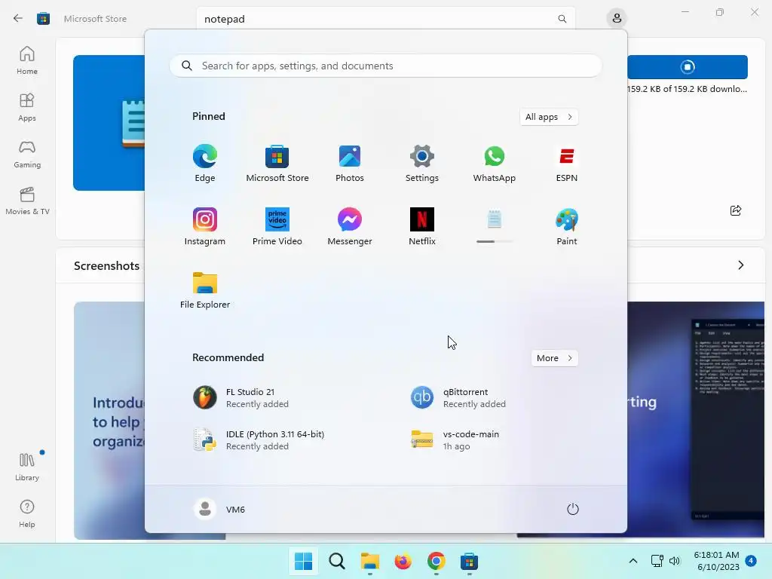Open the Paint pinned app
Image resolution: width=772 pixels, height=579 pixels.
pyautogui.click(x=567, y=226)
